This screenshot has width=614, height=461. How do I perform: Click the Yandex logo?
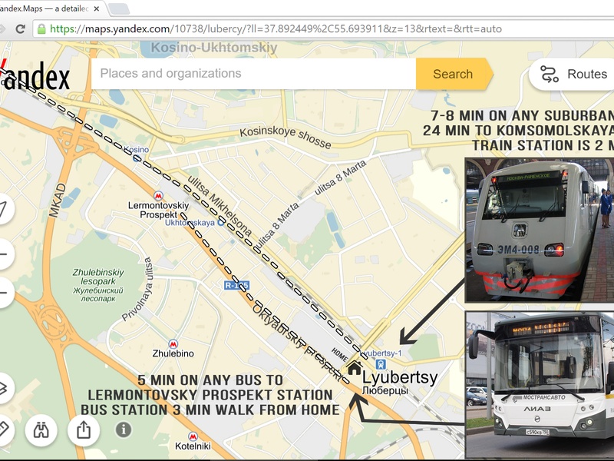(35, 75)
